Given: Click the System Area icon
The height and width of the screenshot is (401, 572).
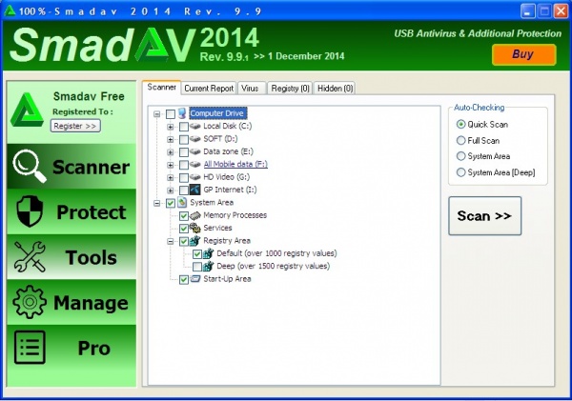Looking at the screenshot, I should coord(182,202).
